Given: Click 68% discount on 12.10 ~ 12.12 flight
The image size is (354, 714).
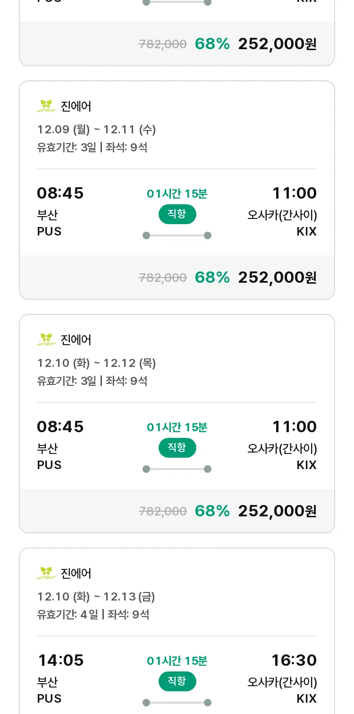Looking at the screenshot, I should click(212, 511).
